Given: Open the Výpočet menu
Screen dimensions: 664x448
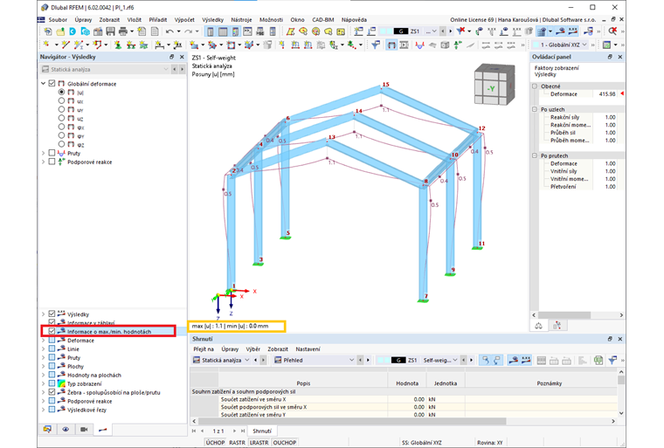Looking at the screenshot, I should pyautogui.click(x=184, y=20).
